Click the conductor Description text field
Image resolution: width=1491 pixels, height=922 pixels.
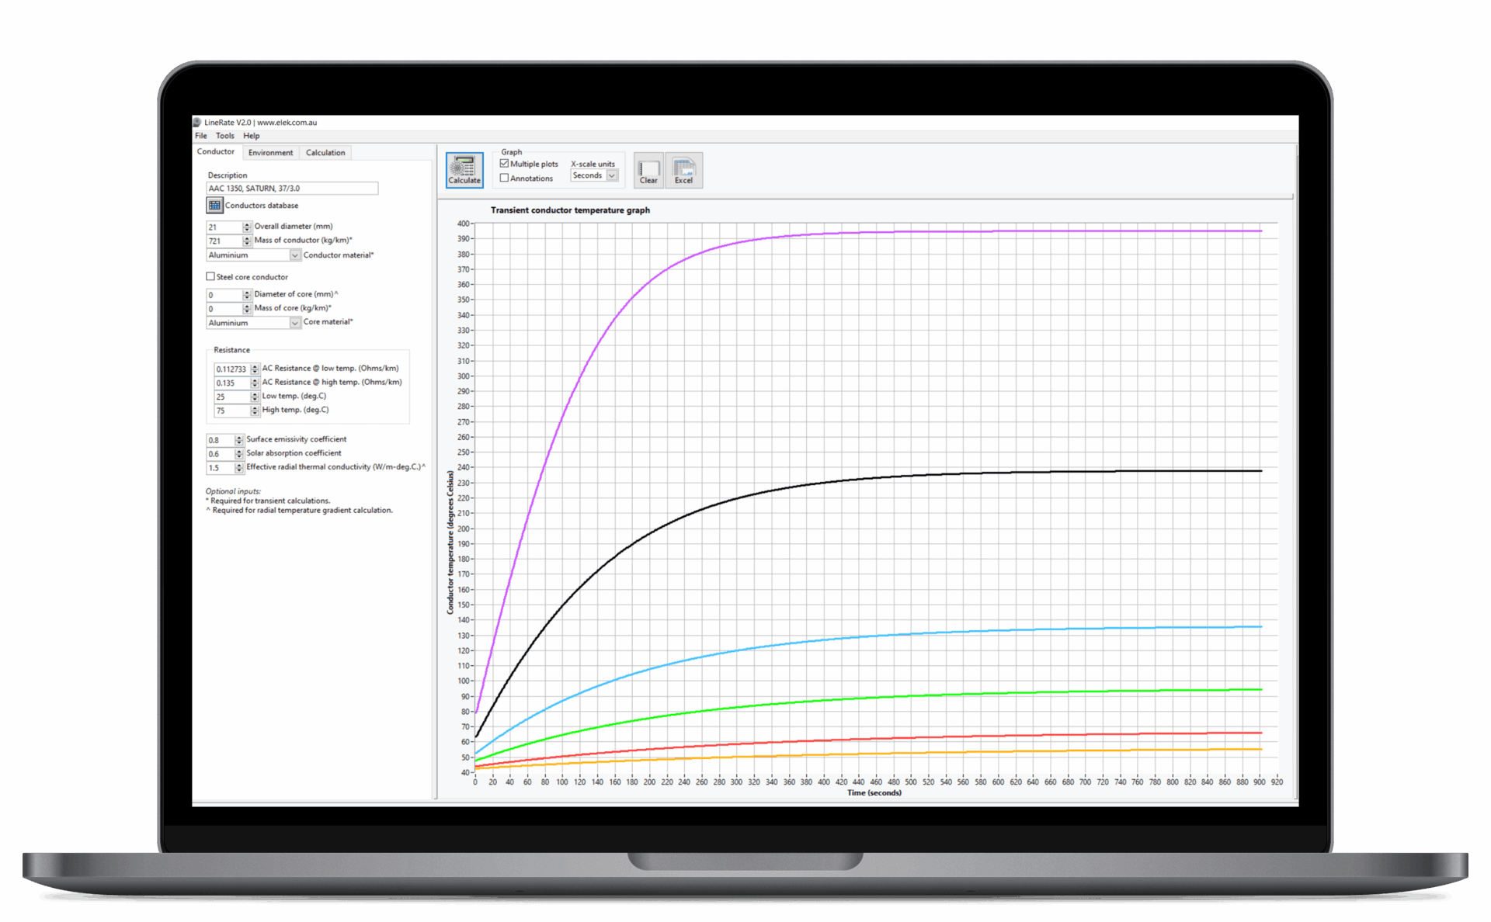291,189
